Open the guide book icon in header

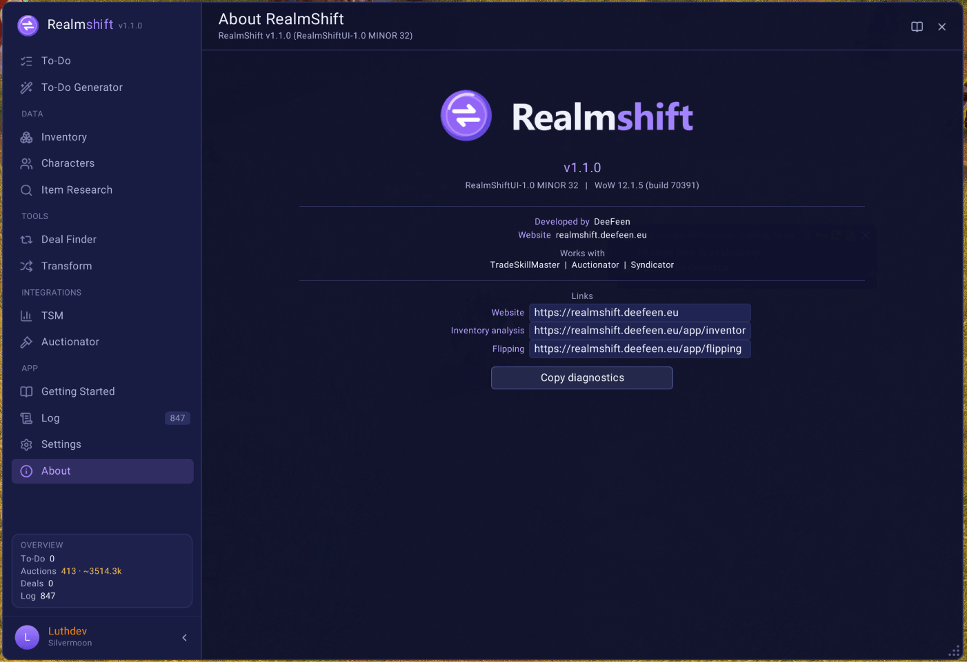[917, 27]
